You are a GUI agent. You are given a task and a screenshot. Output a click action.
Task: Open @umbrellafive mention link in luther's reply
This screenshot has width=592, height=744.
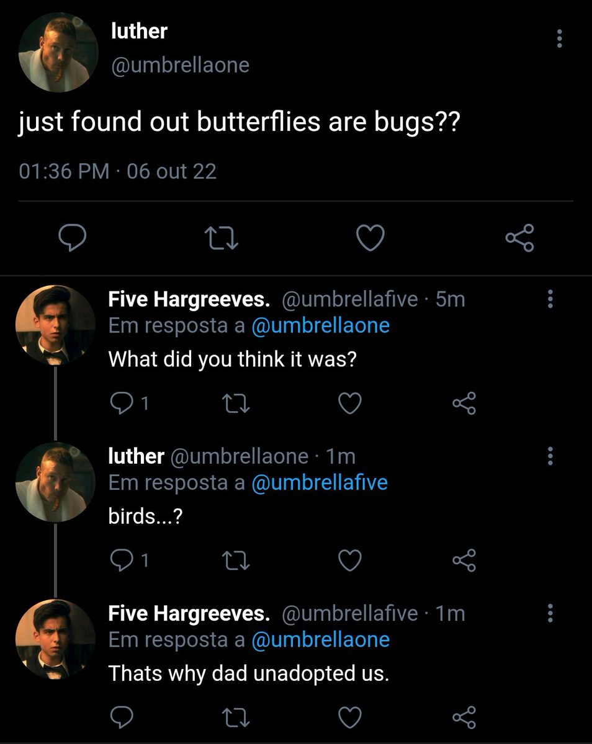tap(320, 482)
